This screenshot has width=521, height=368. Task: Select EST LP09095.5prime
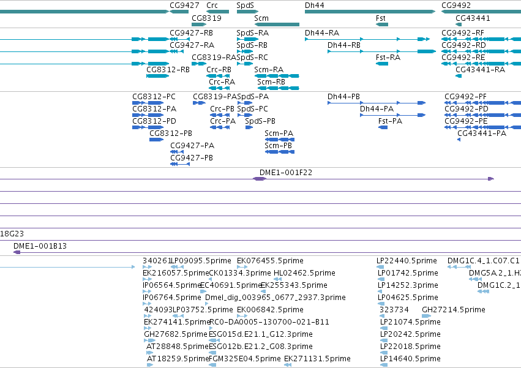click(177, 267)
